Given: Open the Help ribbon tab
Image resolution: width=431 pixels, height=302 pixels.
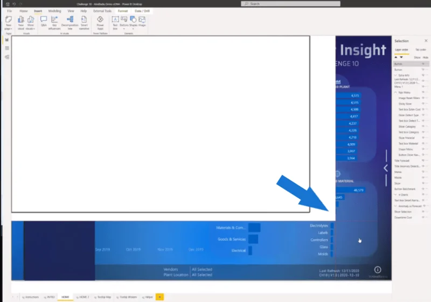Looking at the screenshot, I should point(84,11).
